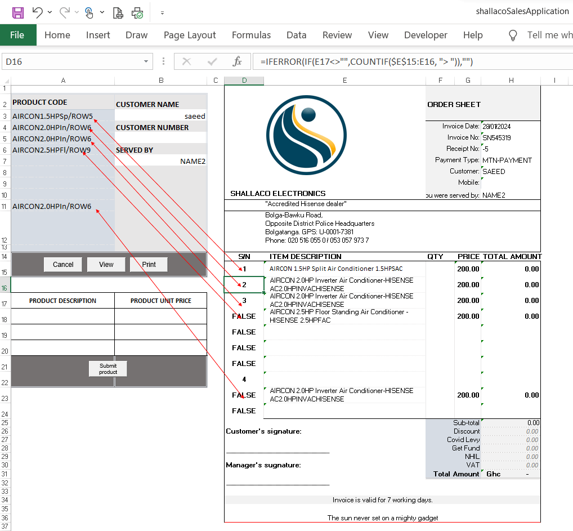Viewport: 573px width, 531px height.
Task: Click the Undo arrow icon
Action: 37,12
